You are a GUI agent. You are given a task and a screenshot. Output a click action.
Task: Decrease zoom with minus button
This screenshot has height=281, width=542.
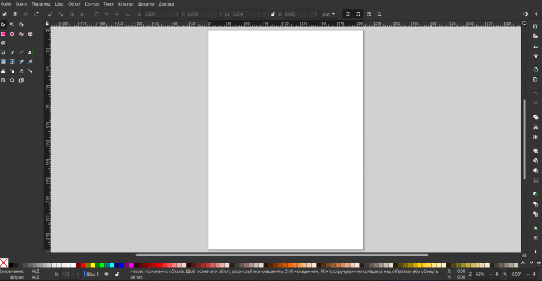click(x=491, y=274)
